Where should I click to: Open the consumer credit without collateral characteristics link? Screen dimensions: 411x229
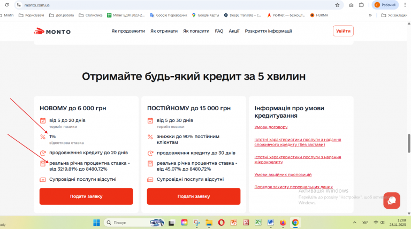click(x=298, y=142)
